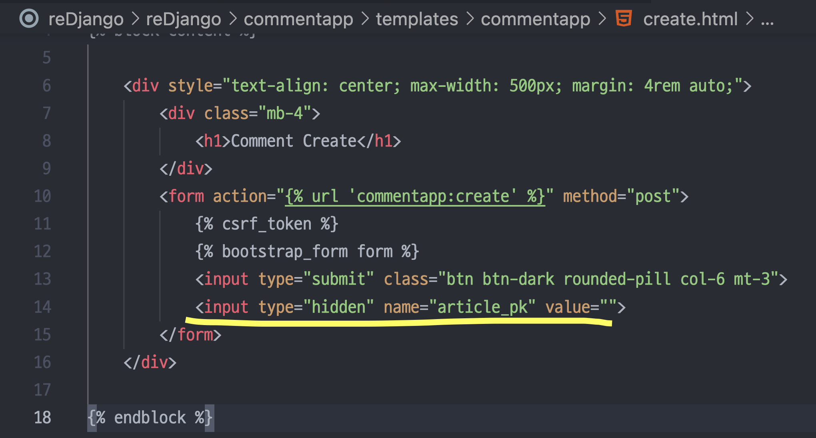Place cursor on Comment Create heading text
816x438 pixels.
pos(293,141)
